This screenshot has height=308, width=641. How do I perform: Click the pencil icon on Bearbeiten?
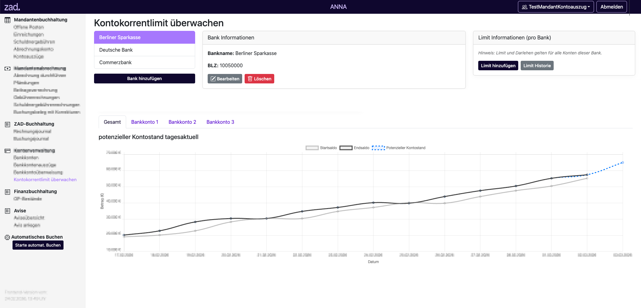pyautogui.click(x=213, y=79)
